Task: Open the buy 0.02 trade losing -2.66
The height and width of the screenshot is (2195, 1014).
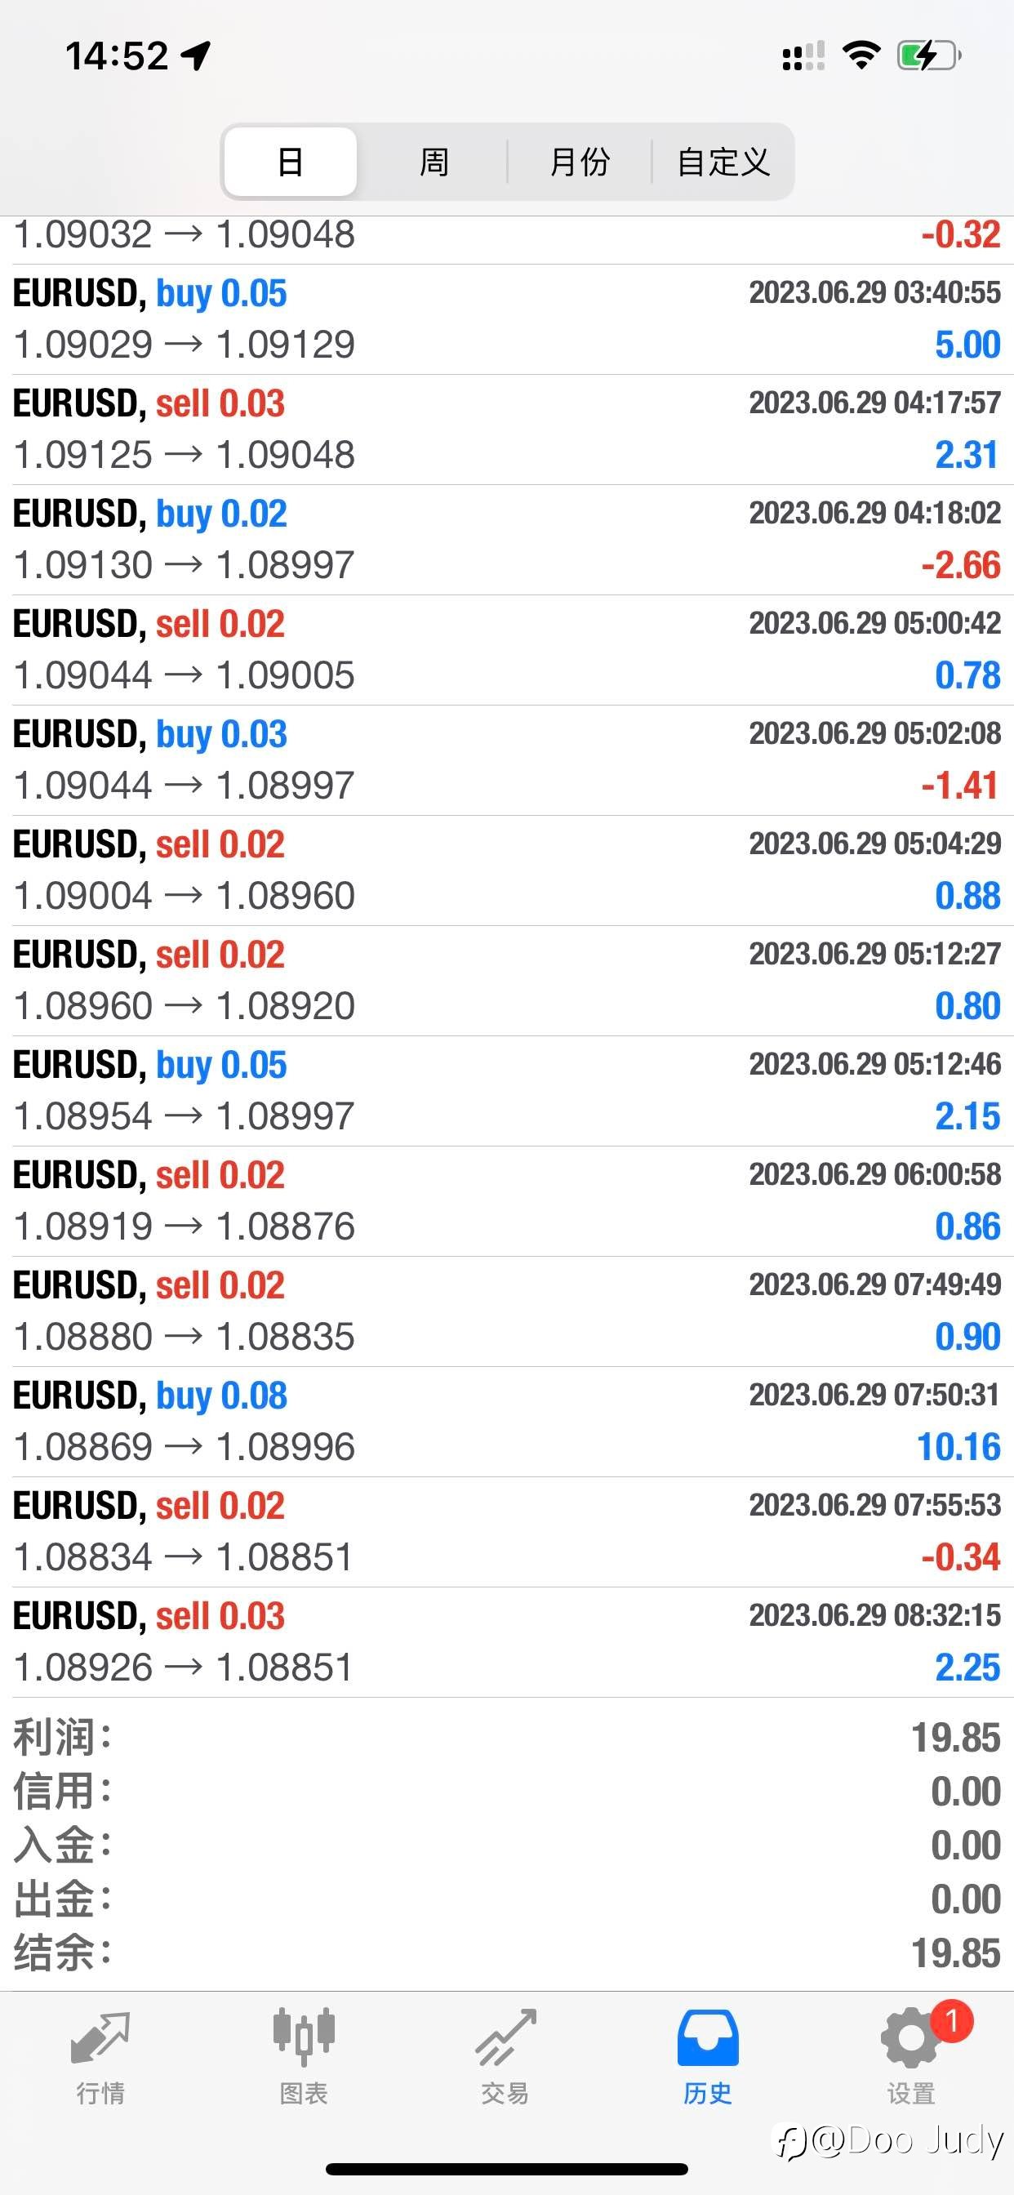Action: (x=507, y=541)
